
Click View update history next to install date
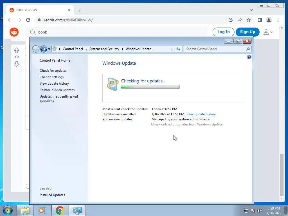(201, 114)
